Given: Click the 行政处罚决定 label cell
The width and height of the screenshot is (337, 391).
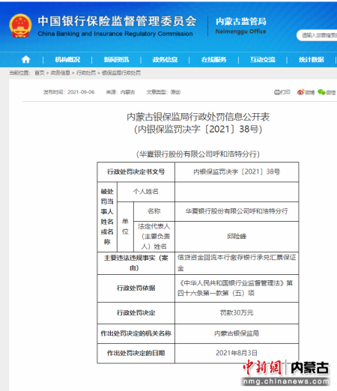Looking at the screenshot, I should click(136, 313).
